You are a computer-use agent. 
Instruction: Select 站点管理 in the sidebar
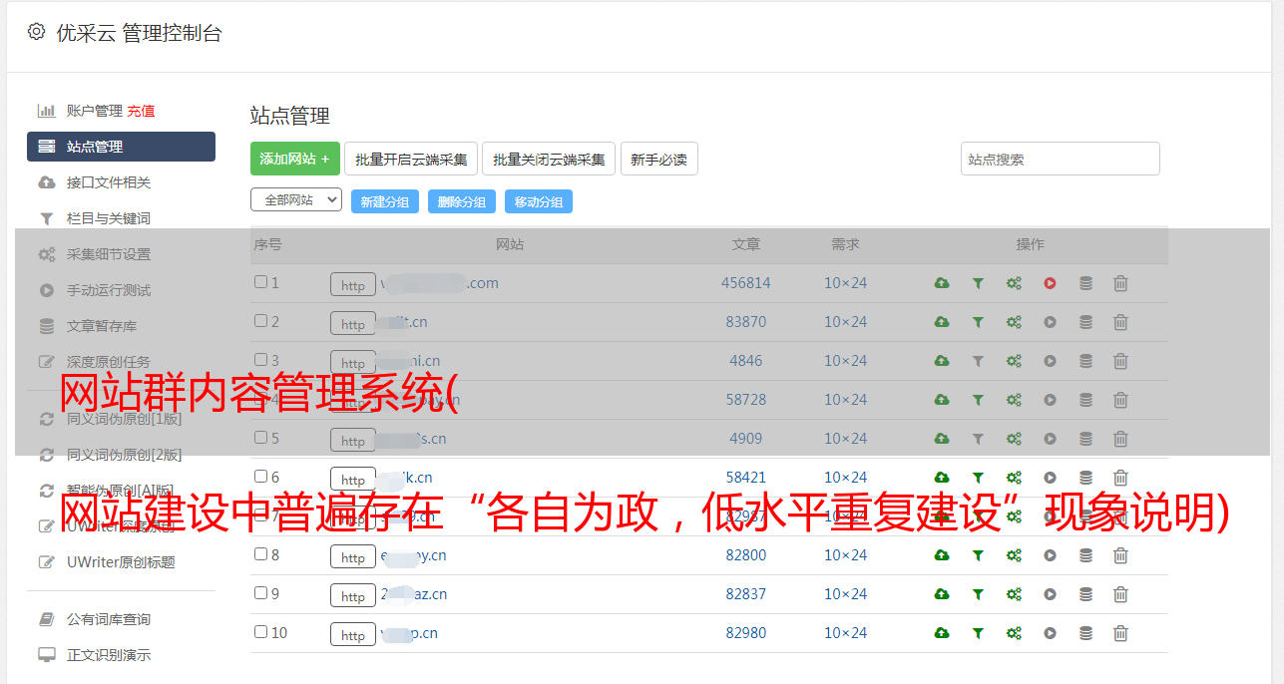pos(121,147)
